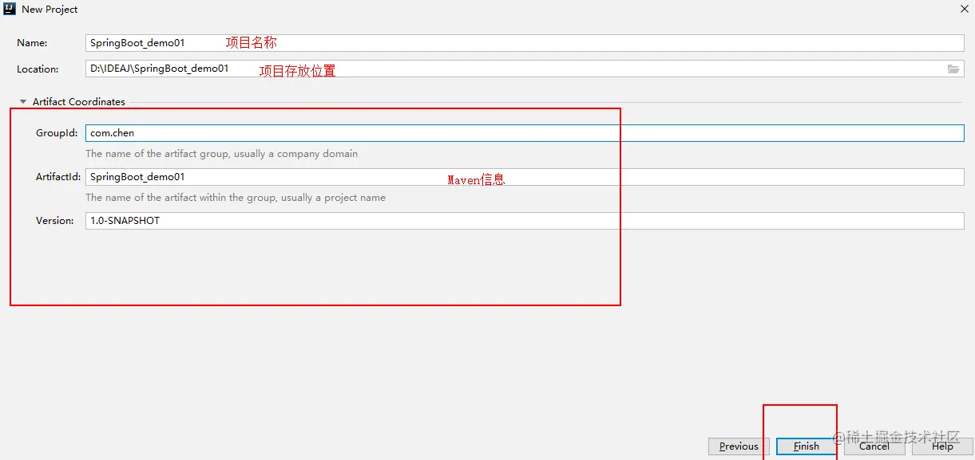The height and width of the screenshot is (460, 975).
Task: Click the IntelliJ IDEA logo in the title bar
Action: [x=9, y=9]
